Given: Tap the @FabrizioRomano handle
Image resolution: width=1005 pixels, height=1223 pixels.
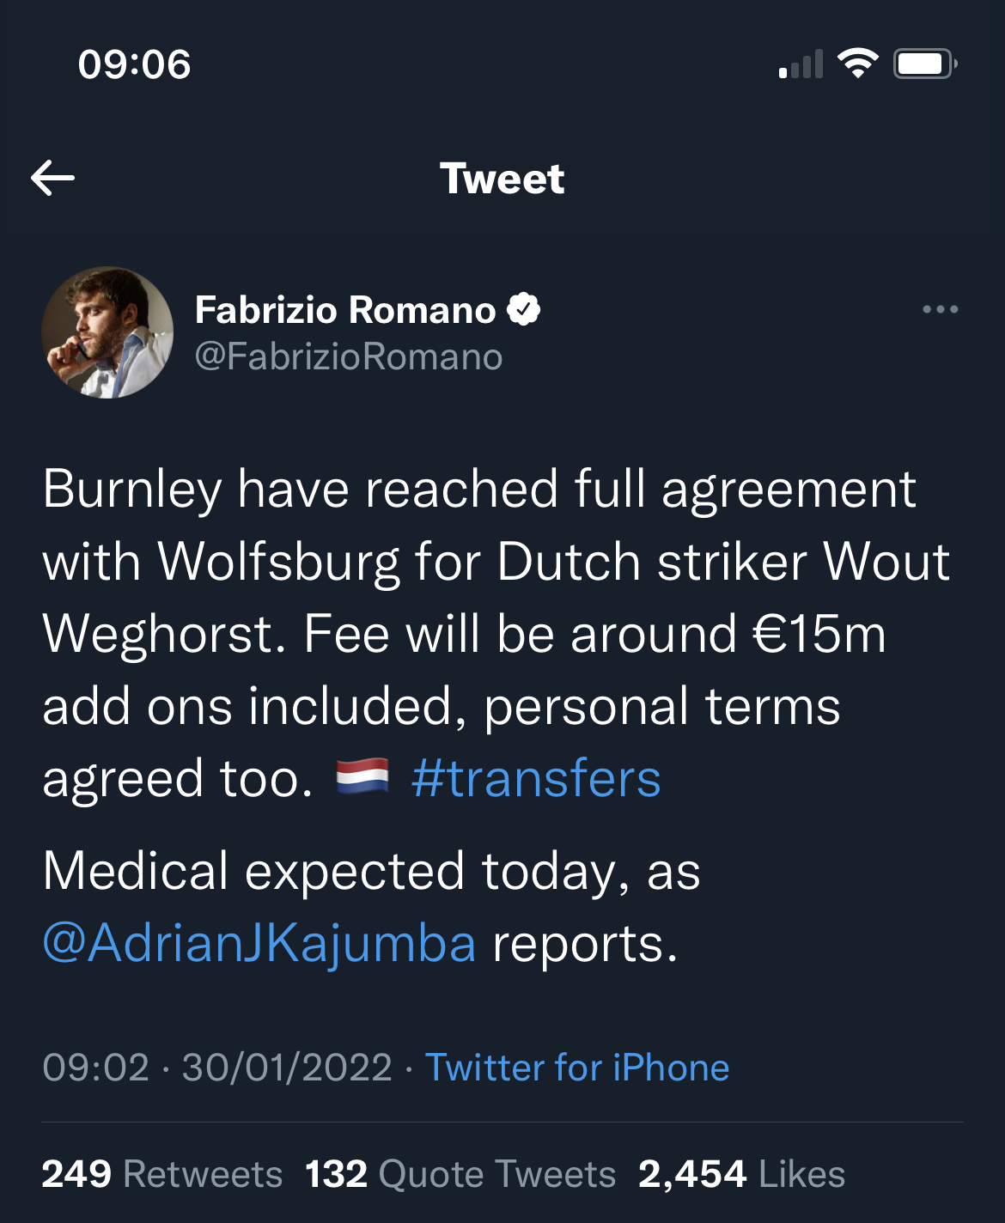Looking at the screenshot, I should (x=349, y=356).
